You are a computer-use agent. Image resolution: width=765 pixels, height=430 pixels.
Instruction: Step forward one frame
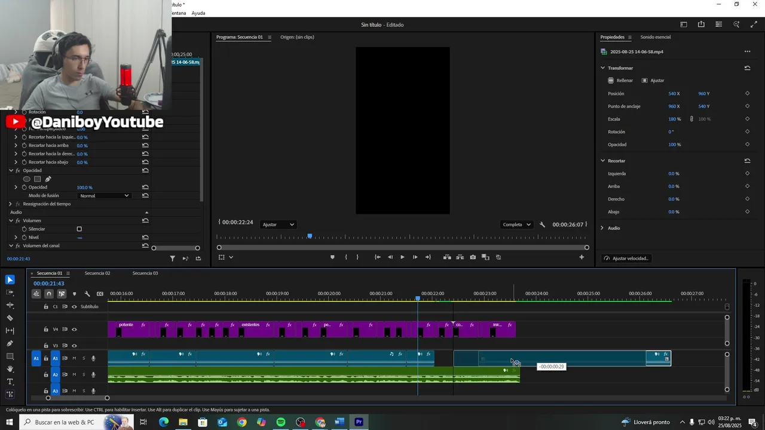coord(415,257)
